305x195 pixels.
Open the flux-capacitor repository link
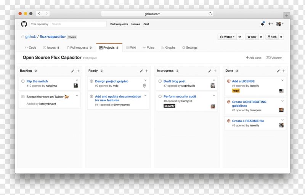(x=53, y=37)
